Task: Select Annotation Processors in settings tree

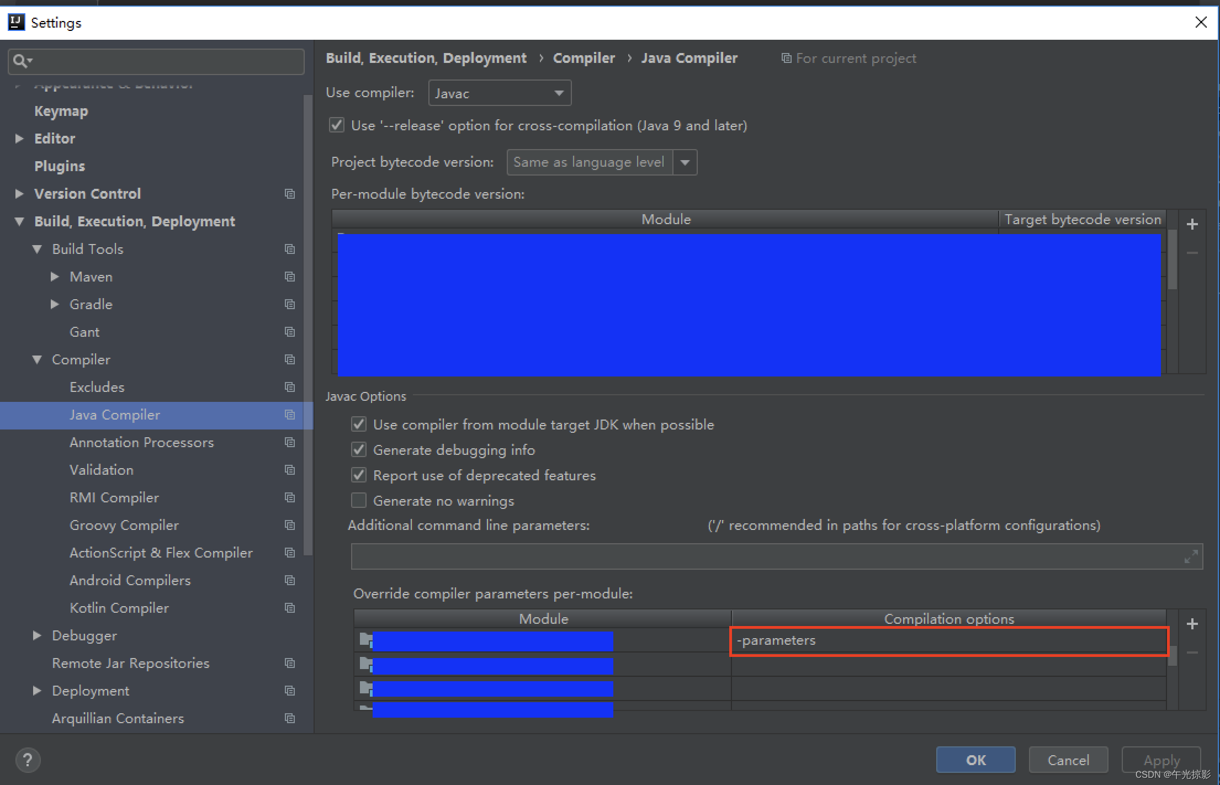Action: [x=141, y=442]
